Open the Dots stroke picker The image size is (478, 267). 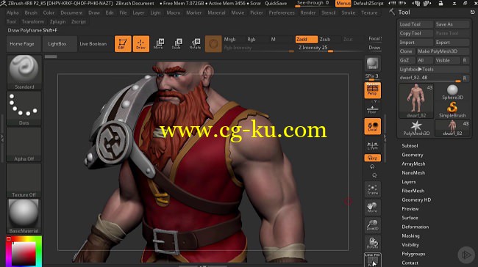pos(24,109)
